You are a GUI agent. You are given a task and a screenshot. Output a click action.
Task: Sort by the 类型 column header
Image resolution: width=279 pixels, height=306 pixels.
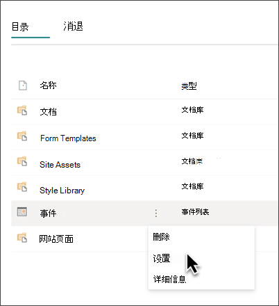point(189,86)
